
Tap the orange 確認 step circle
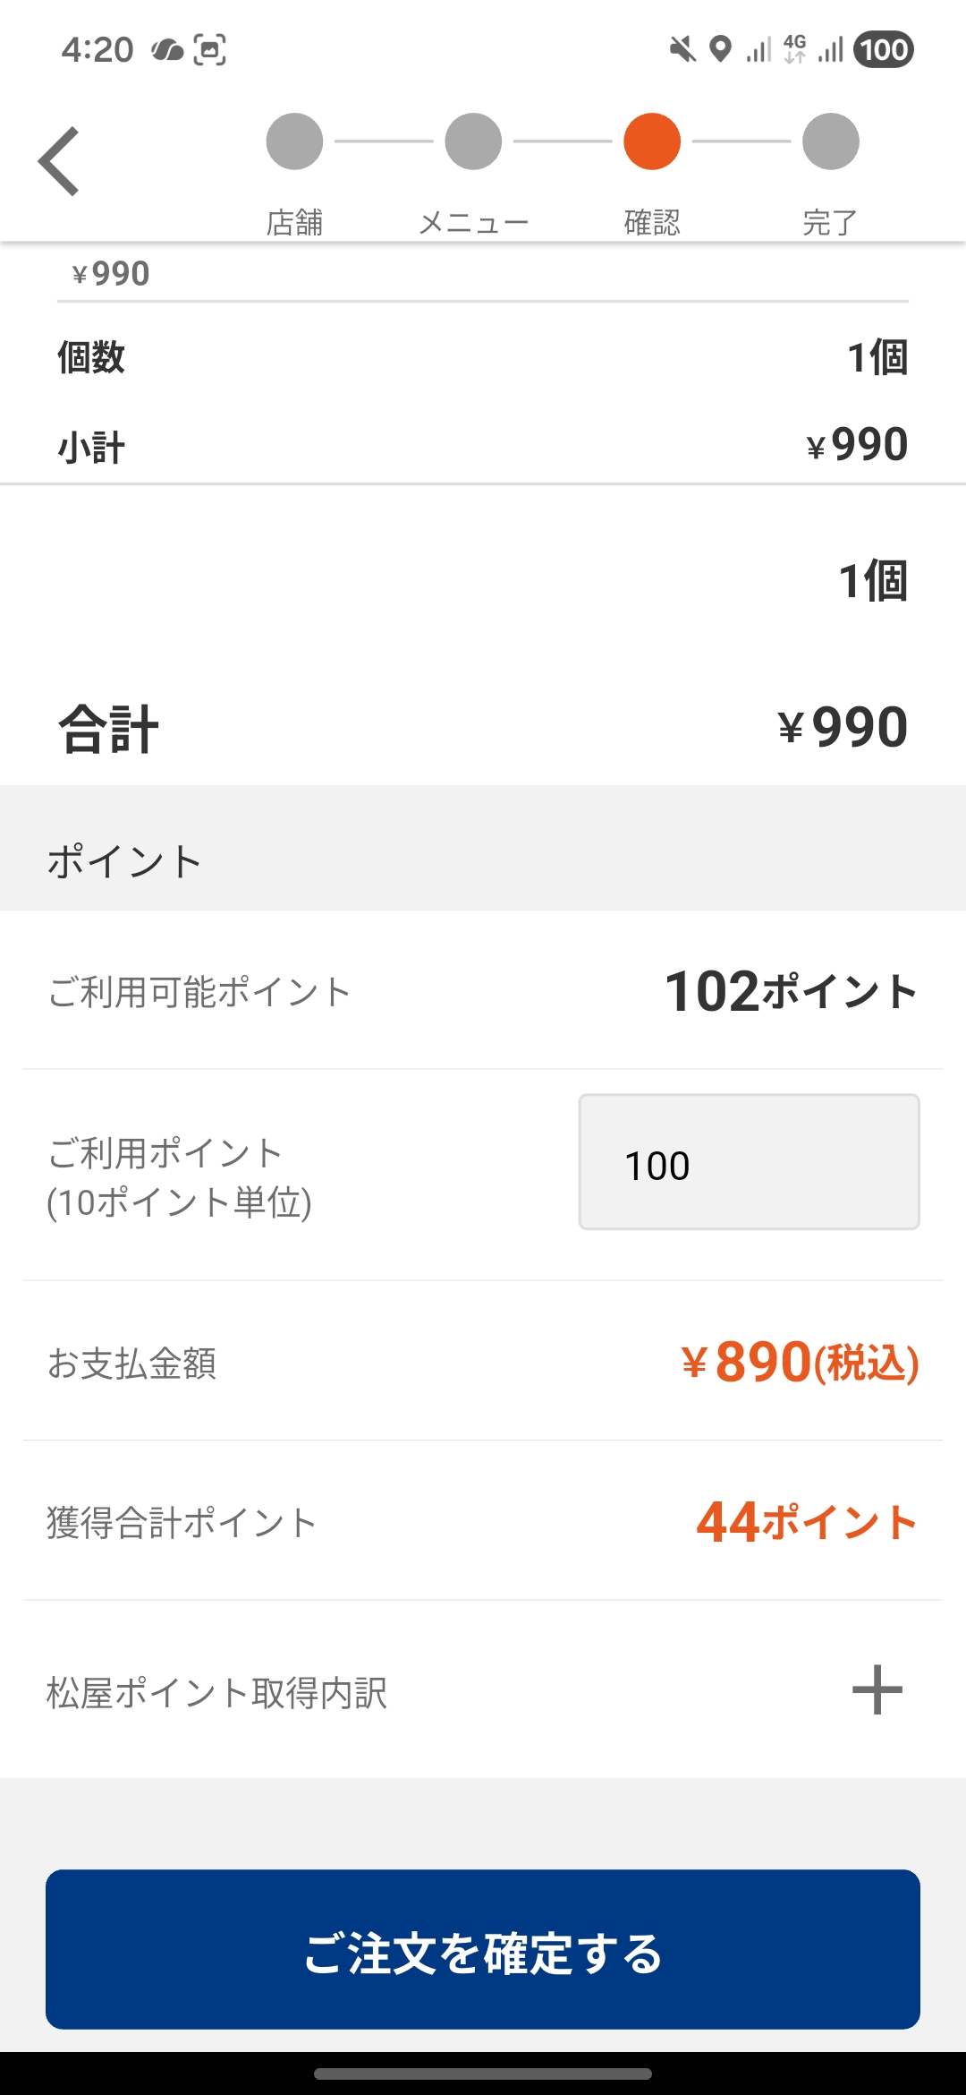tap(652, 141)
